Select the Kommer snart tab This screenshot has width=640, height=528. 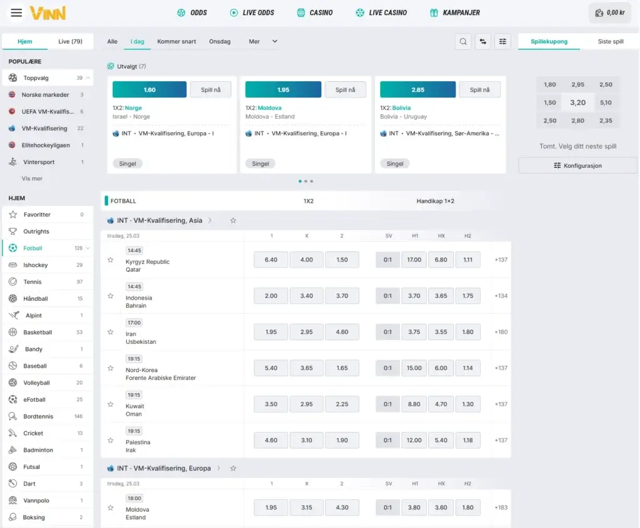176,41
